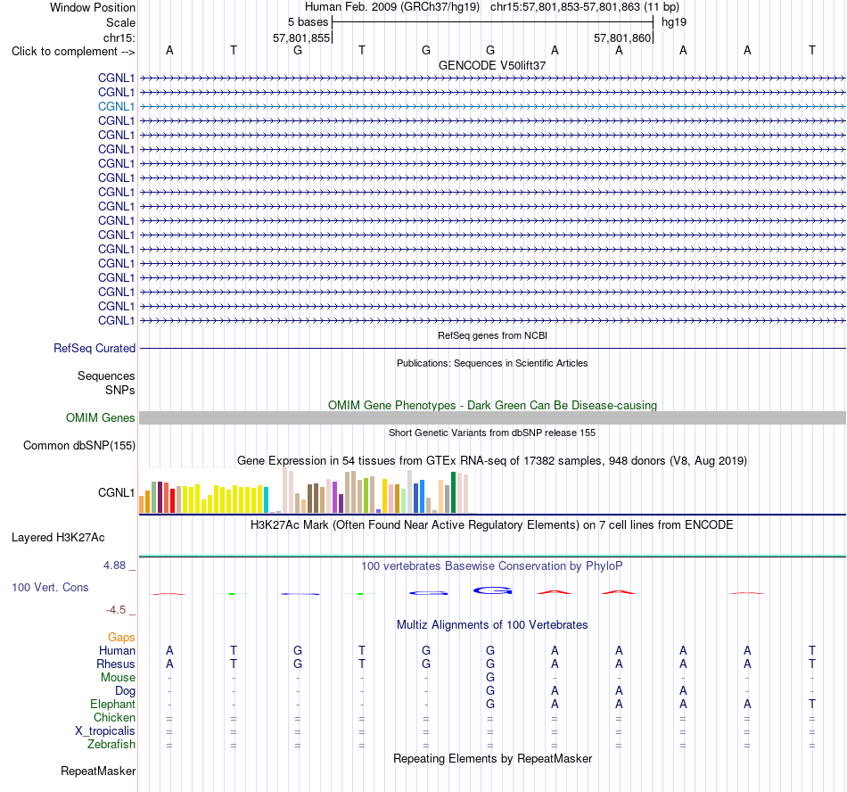Screen dimensions: 847x792
Task: Click the 57,801,860 coordinate marker
Action: (x=621, y=37)
